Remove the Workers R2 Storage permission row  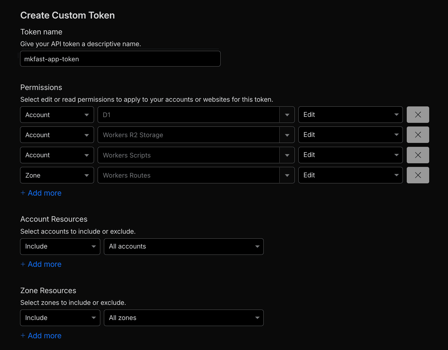tap(418, 135)
